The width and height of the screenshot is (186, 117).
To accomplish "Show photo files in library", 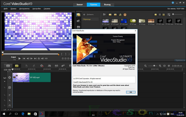I will [x=115, y=15].
